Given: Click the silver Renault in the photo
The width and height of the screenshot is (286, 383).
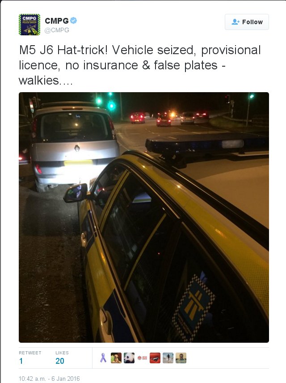Looking at the screenshot, I should 73,144.
